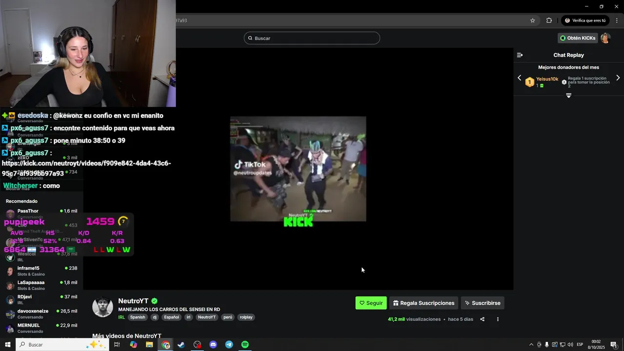Open Telegram from the taskbar
Screen dimensions: 624x351
coord(229,345)
